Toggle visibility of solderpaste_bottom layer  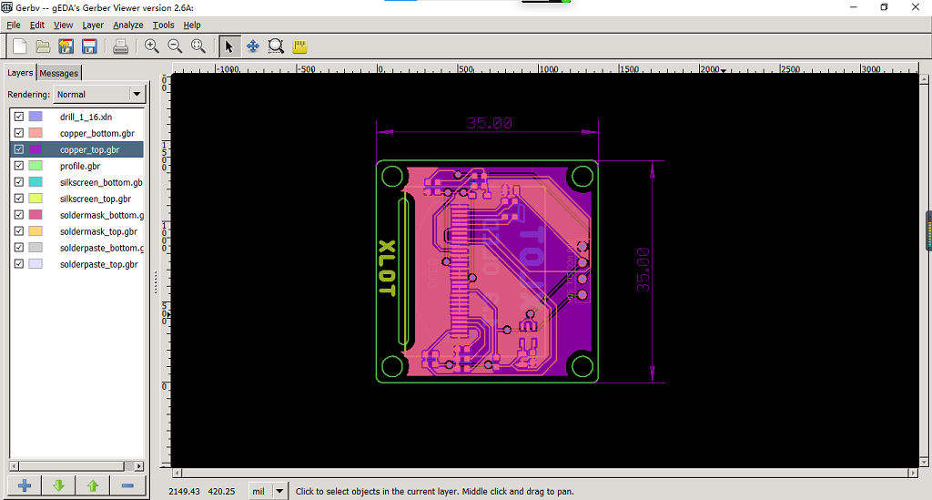19,248
